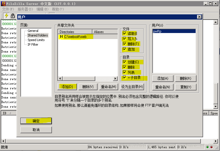Screen dimensions: 220x151
Task: Click the red status indicator light
Action: 211,147
